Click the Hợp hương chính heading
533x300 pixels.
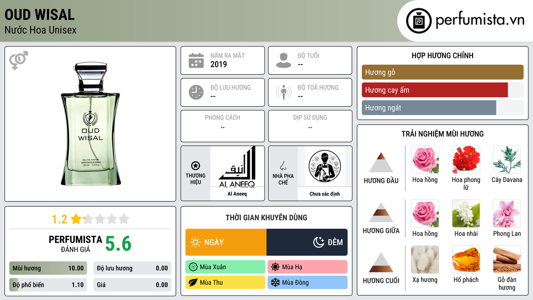[442, 55]
